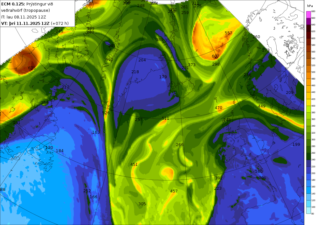Viewport: 318px width, 225px height.
Task: Click the 252 value label
Action: [87, 191]
